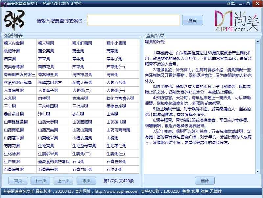
Task: Click the 上一页 previous page button
Action: pos(63,180)
